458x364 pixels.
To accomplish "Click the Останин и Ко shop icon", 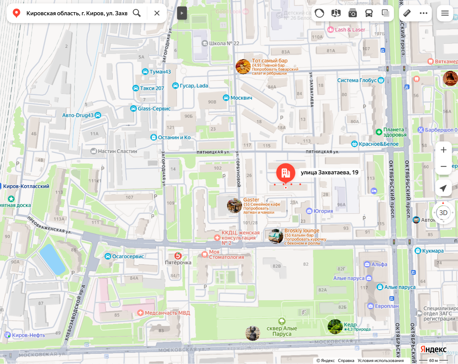I will click(x=154, y=137).
